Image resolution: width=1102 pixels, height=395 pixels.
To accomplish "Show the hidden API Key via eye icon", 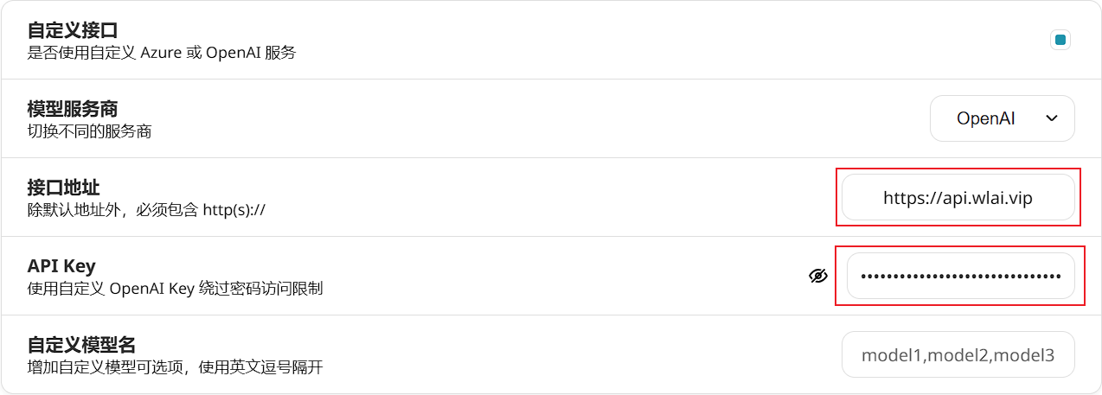I will (x=818, y=276).
